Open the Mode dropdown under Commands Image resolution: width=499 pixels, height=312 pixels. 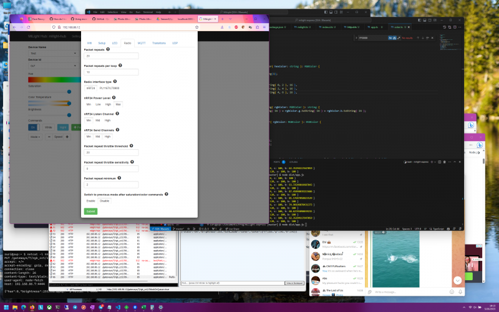[34, 136]
